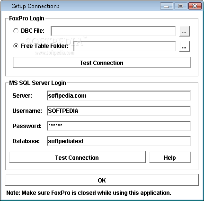Click the 'Server:' label
This screenshot has height=201, width=204.
click(22, 96)
